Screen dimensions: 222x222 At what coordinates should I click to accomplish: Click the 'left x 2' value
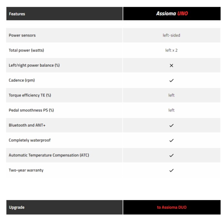(x=171, y=50)
